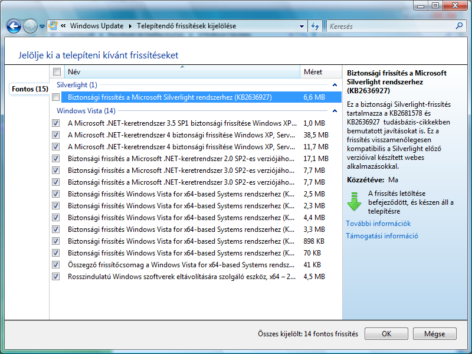
Task: Click the green download arrow icon
Action: pos(355,201)
